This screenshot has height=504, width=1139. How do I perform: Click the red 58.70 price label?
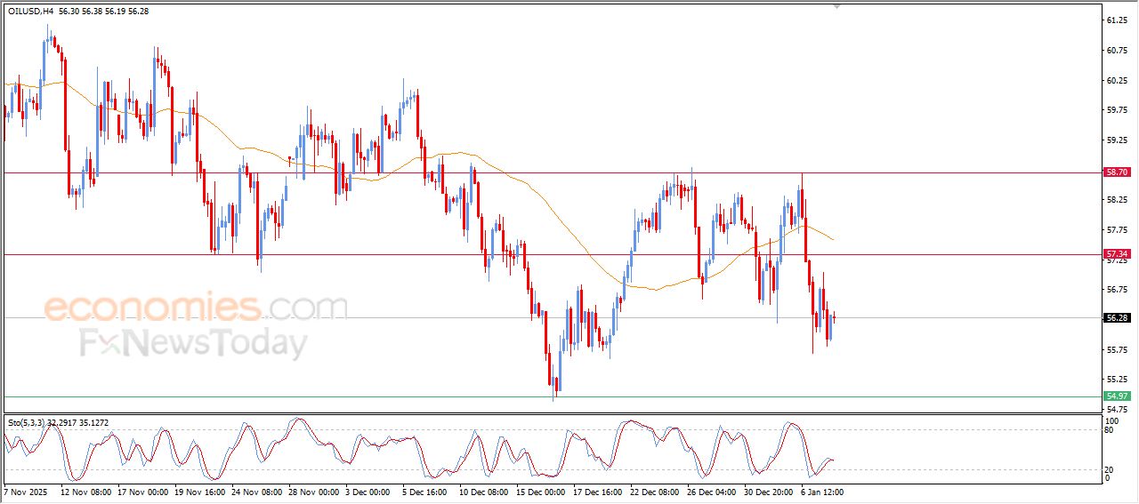[1117, 172]
